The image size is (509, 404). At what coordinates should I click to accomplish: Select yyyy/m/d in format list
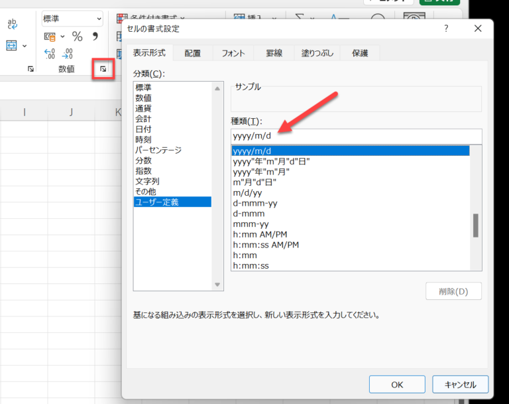pos(351,151)
